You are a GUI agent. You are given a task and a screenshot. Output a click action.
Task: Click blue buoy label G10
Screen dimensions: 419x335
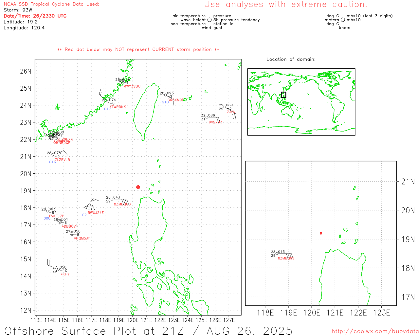pos(165,102)
